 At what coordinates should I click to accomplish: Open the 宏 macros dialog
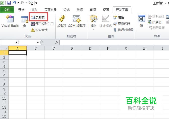tap(24, 21)
